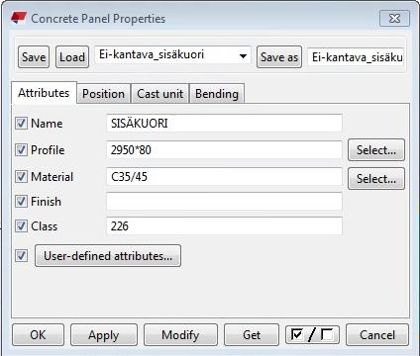
Task: Disable the Finish checkbox
Action: 21,201
